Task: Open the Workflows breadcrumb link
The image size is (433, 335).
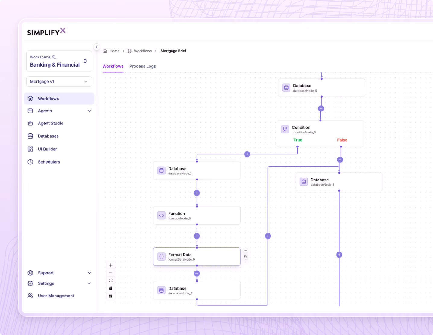Action: pos(143,51)
